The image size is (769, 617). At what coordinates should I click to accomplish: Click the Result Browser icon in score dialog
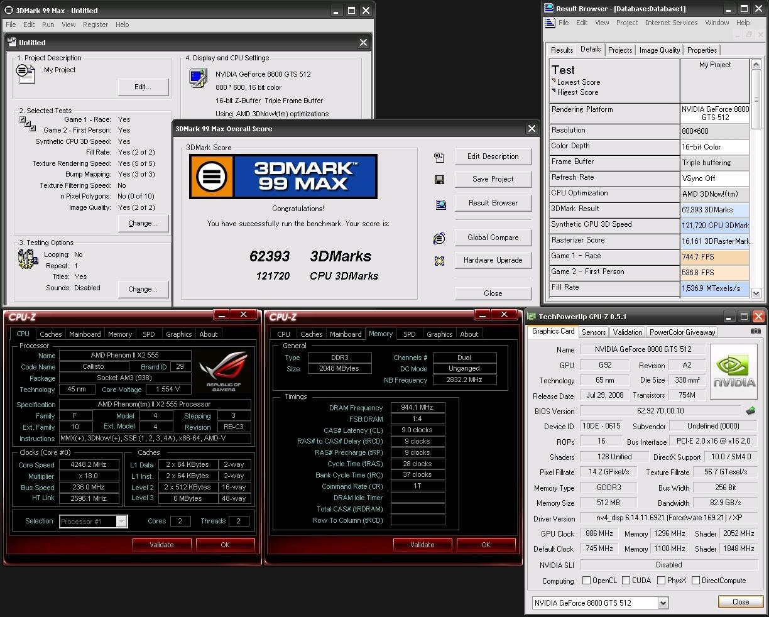(x=440, y=204)
